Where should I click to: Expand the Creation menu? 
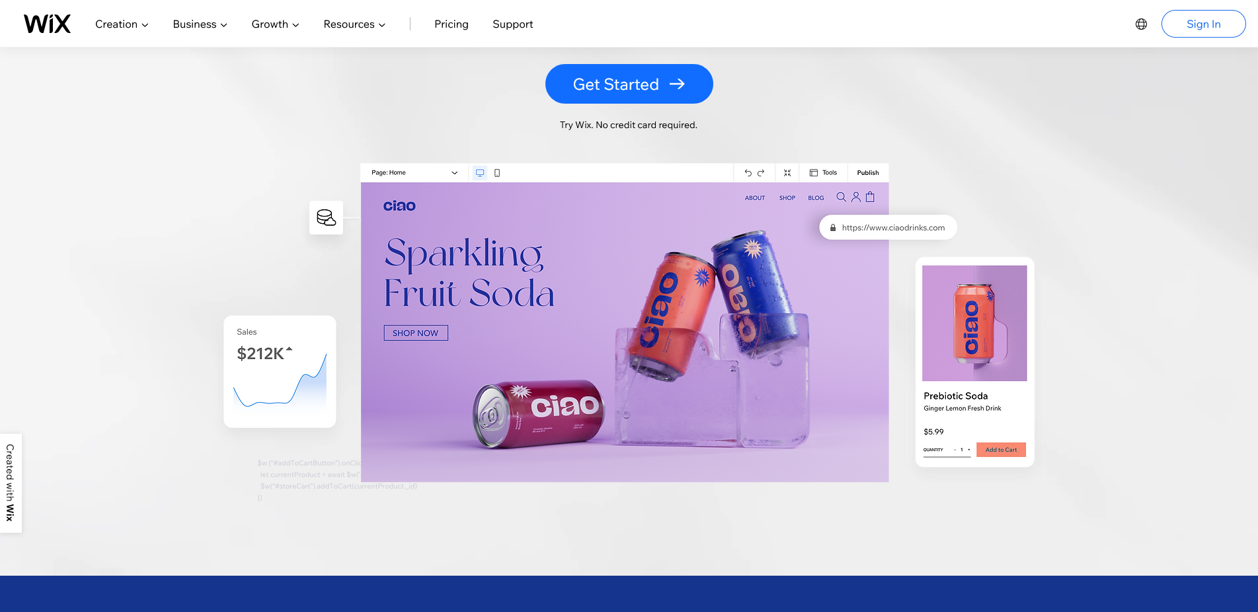[122, 24]
